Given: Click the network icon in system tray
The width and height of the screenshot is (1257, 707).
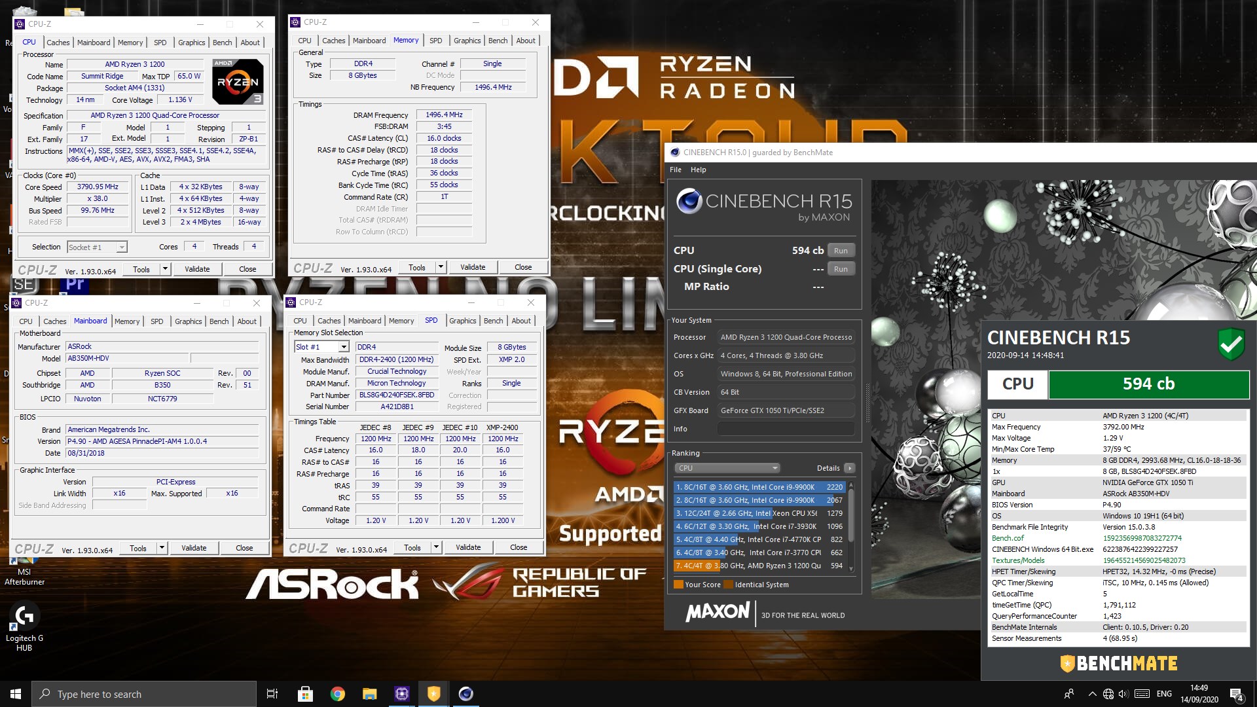Looking at the screenshot, I should (1108, 694).
